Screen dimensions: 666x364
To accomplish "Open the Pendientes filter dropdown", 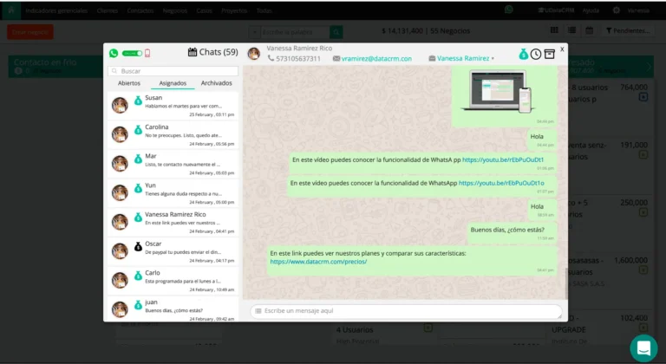I will coord(628,30).
